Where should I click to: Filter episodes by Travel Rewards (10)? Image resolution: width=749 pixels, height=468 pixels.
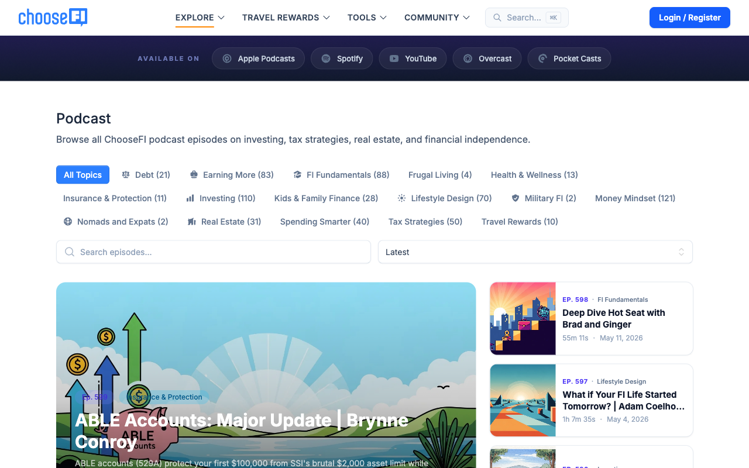[x=520, y=222]
